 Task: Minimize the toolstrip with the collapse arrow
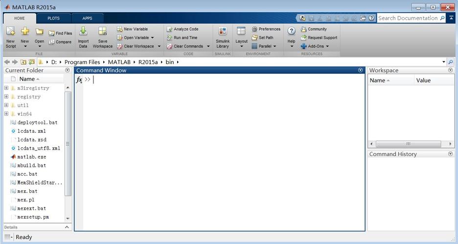click(x=451, y=18)
